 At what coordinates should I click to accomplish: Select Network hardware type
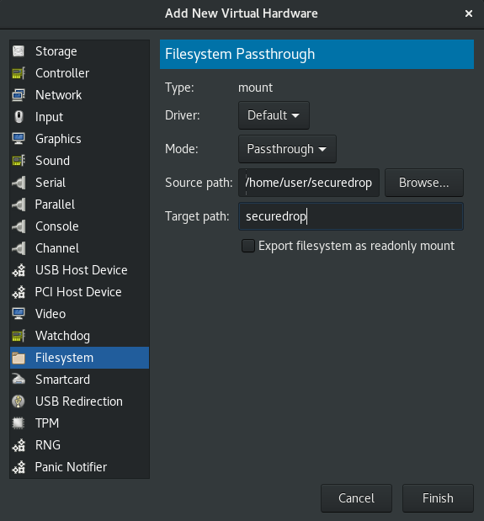pyautogui.click(x=79, y=95)
